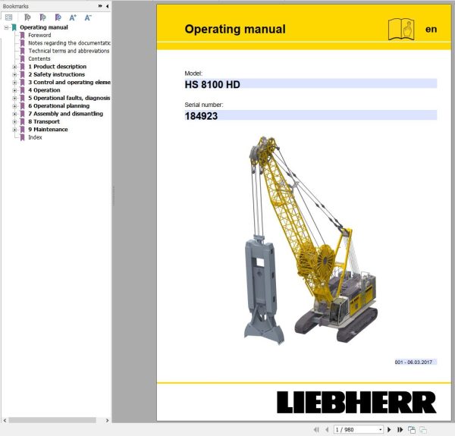Select 5 Operational faults, diagnosis bookmark
Image resolution: width=455 pixels, height=436 pixels.
[69, 98]
